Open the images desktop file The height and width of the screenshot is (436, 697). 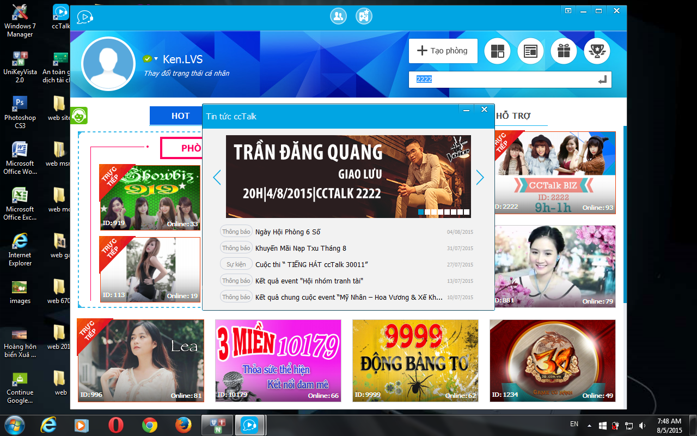tap(20, 292)
